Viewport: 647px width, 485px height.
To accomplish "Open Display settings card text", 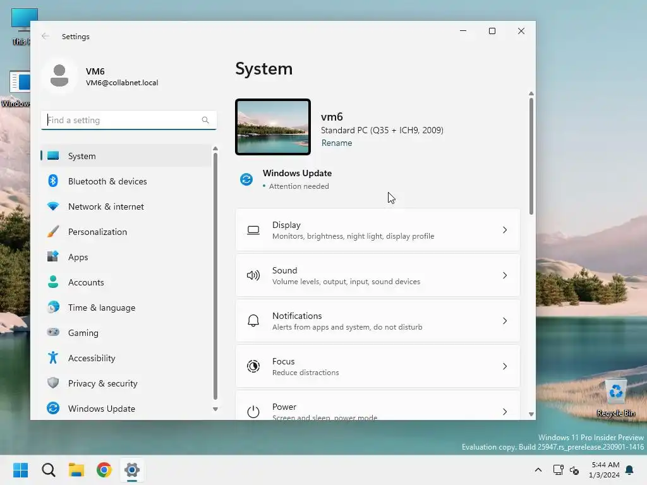I will click(x=353, y=230).
